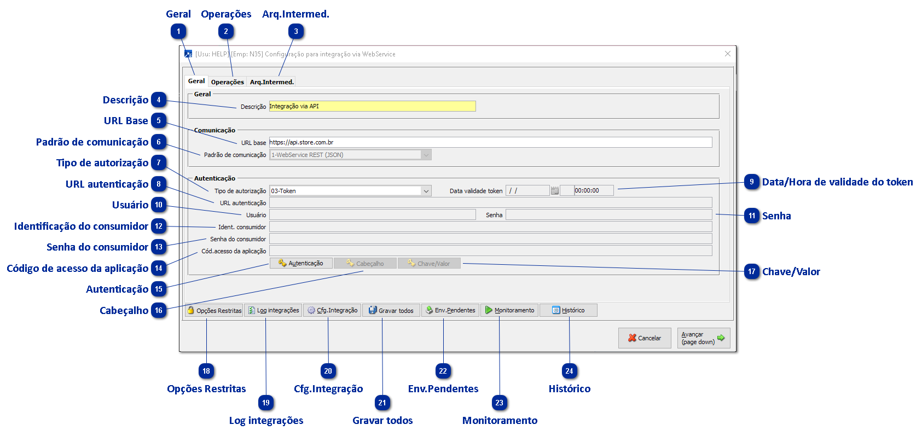Open Env.Pendentes pending submissions

[x=450, y=310]
